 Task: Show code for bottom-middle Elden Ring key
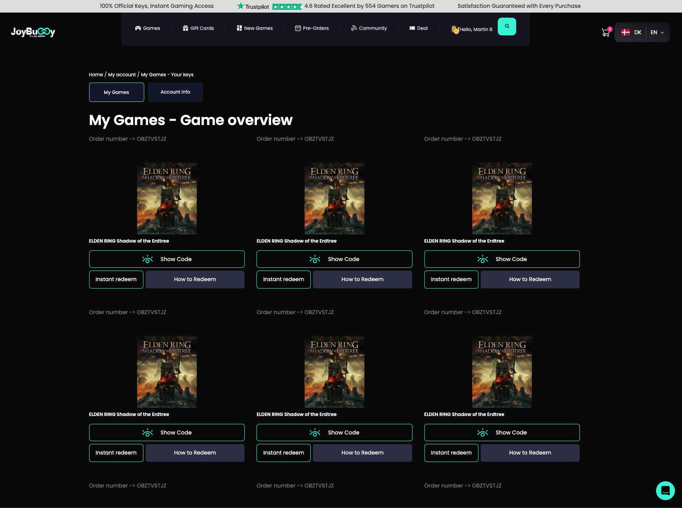tap(334, 433)
